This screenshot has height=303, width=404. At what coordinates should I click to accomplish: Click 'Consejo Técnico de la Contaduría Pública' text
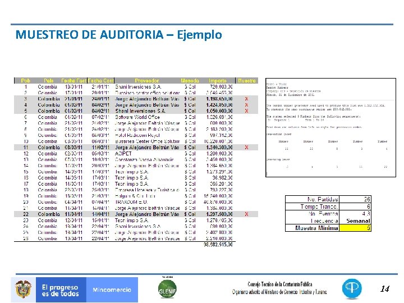tap(280, 284)
